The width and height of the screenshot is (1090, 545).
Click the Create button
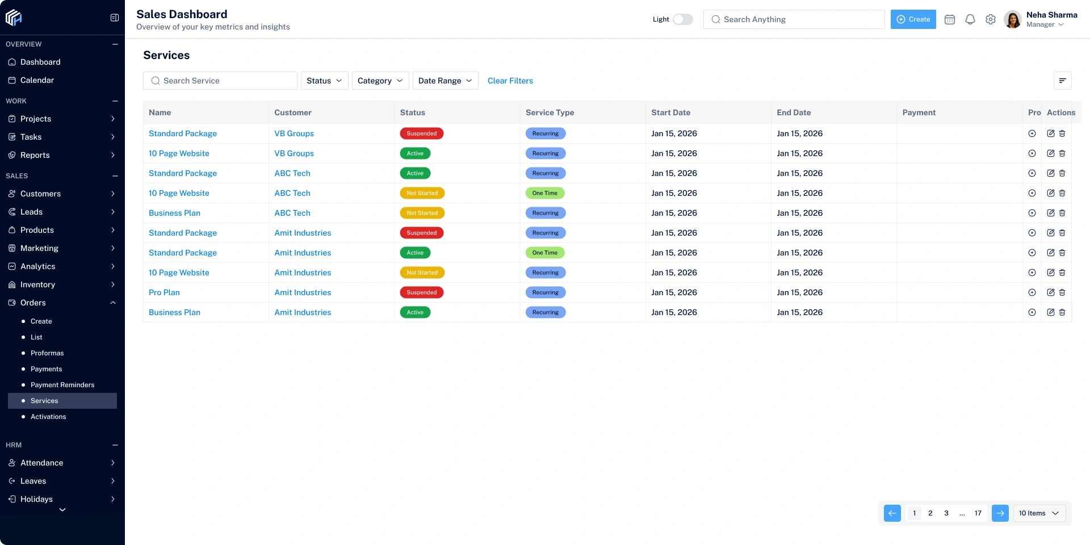click(913, 19)
